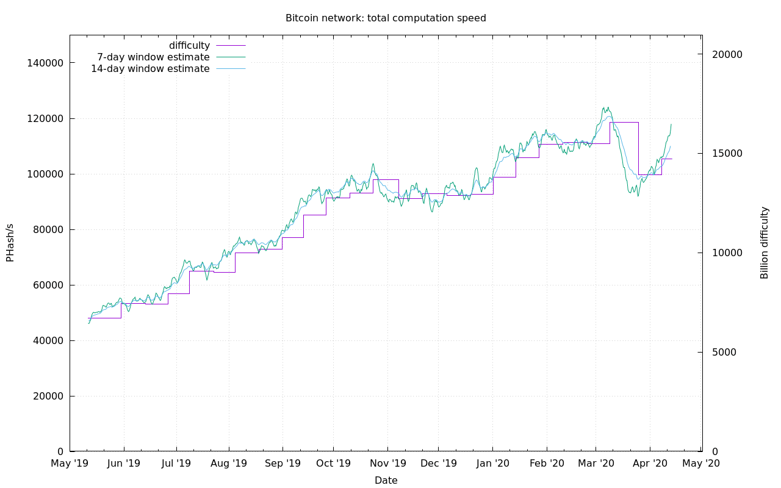Click the "Jun '19" date tick label
Image resolution: width=781 pixels, height=488 pixels.
[x=123, y=464]
